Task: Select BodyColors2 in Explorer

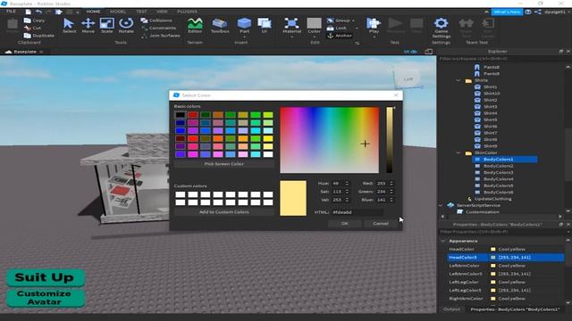Action: [x=498, y=166]
